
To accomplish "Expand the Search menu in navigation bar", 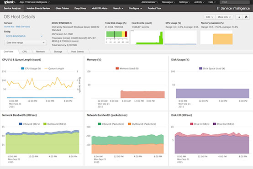I will click(x=118, y=8).
